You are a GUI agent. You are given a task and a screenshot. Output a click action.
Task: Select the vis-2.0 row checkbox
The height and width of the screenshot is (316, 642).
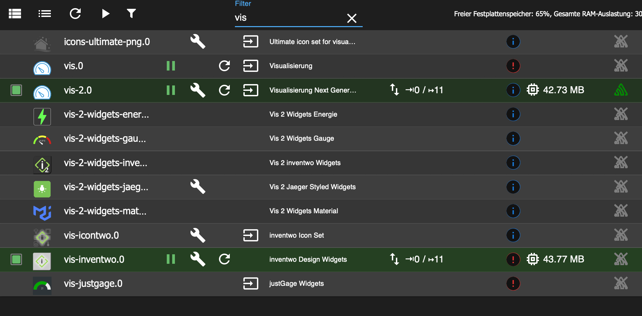(16, 90)
